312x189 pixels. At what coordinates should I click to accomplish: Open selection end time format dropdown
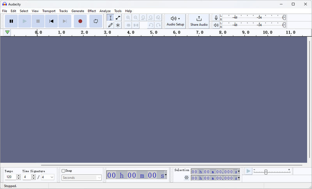tap(239, 178)
